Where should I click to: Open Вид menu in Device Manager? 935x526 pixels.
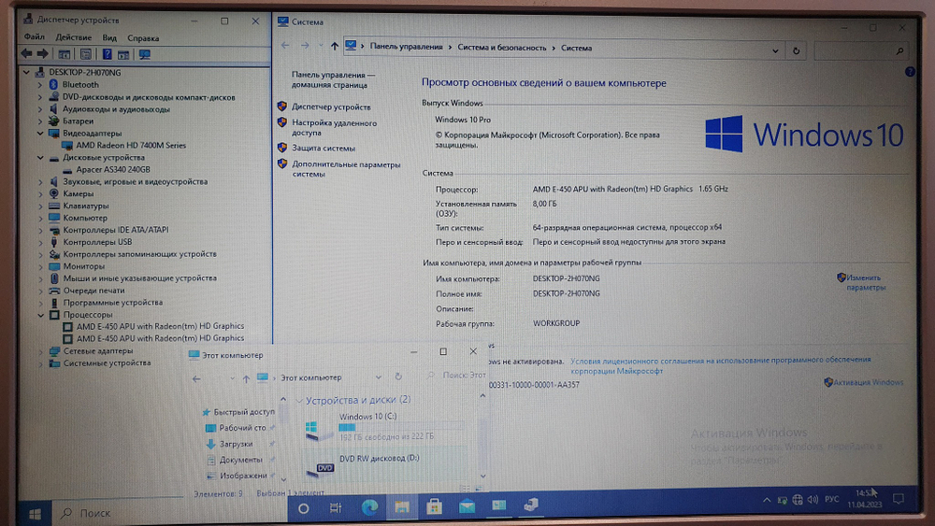[x=109, y=38]
